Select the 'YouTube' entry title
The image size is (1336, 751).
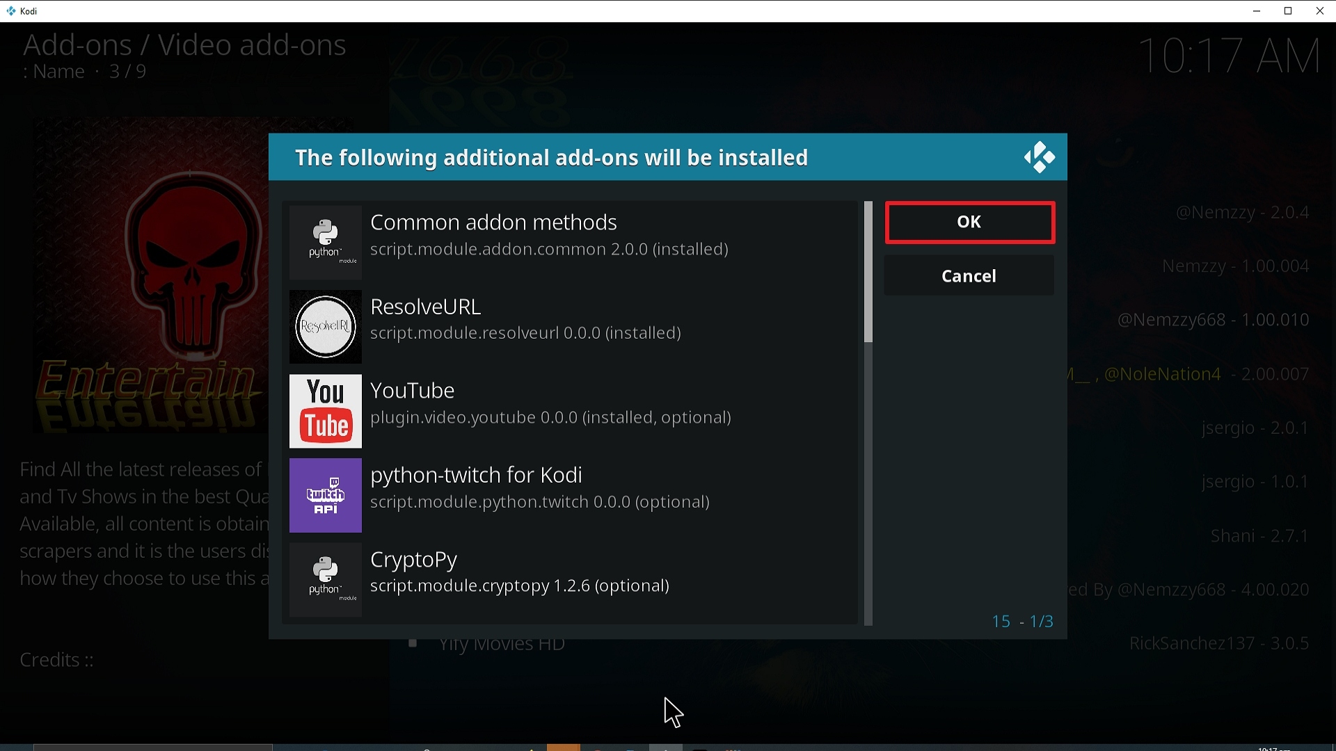pyautogui.click(x=413, y=391)
